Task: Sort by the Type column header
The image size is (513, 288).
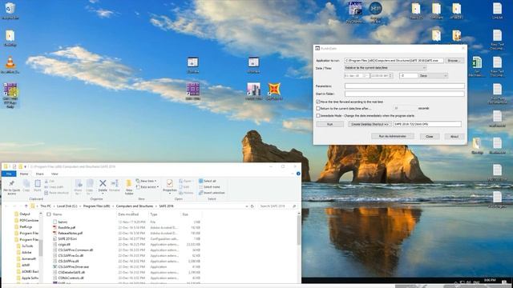Action: point(154,214)
